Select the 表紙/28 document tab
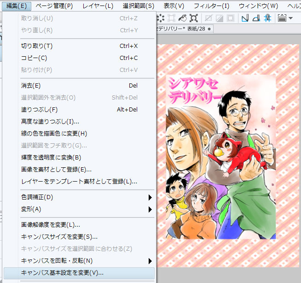The height and width of the screenshot is (283, 301). [x=185, y=29]
